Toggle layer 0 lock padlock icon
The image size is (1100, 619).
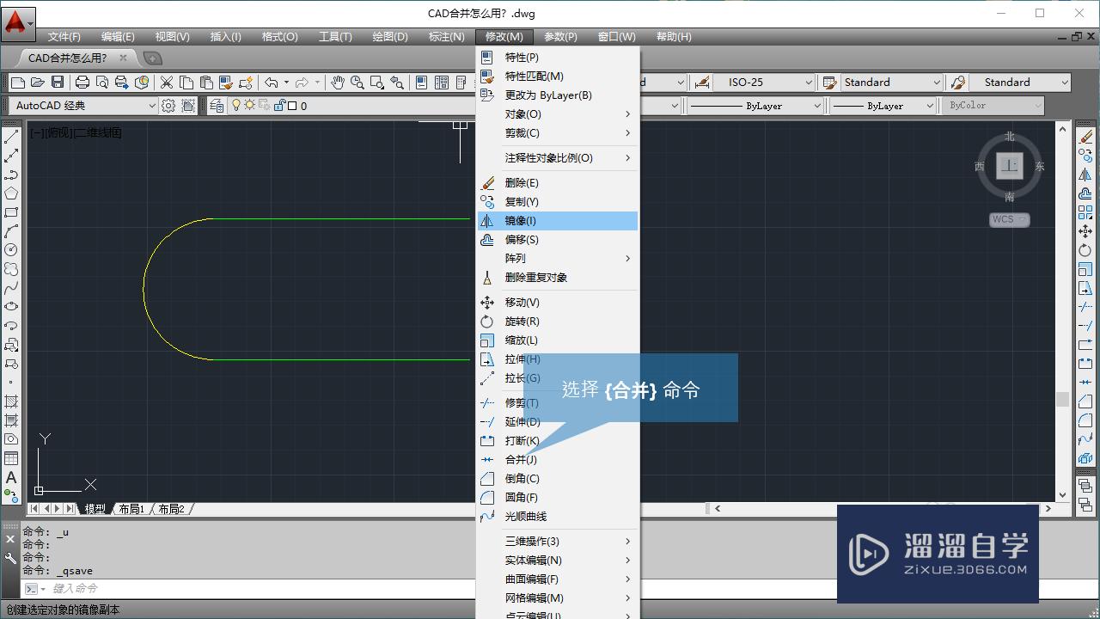(x=279, y=106)
